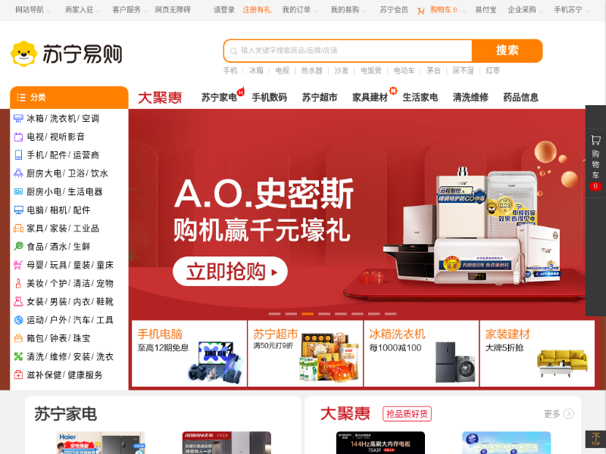Click the 分类 list icon in orange header
The image size is (606, 454).
click(x=21, y=98)
